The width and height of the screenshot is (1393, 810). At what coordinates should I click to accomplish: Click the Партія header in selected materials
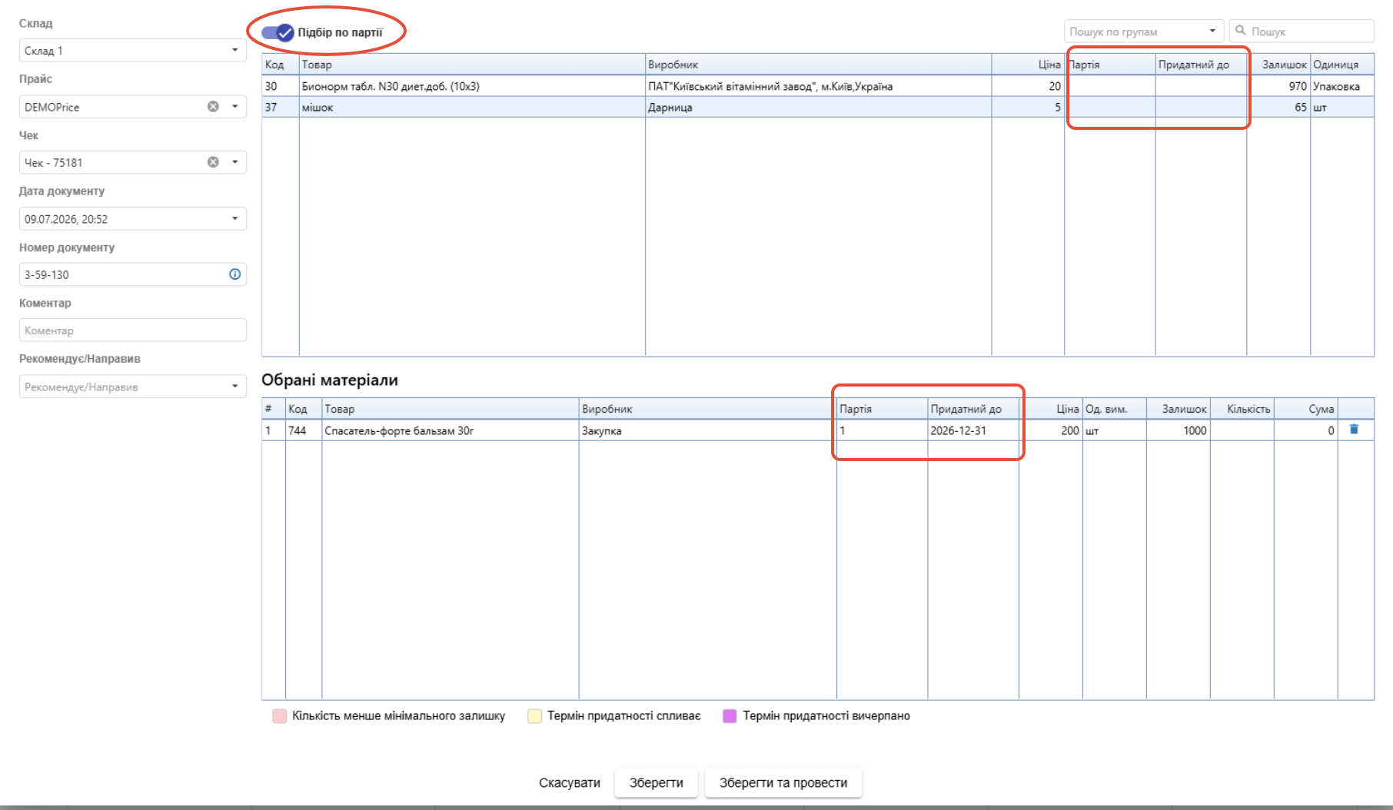click(882, 409)
